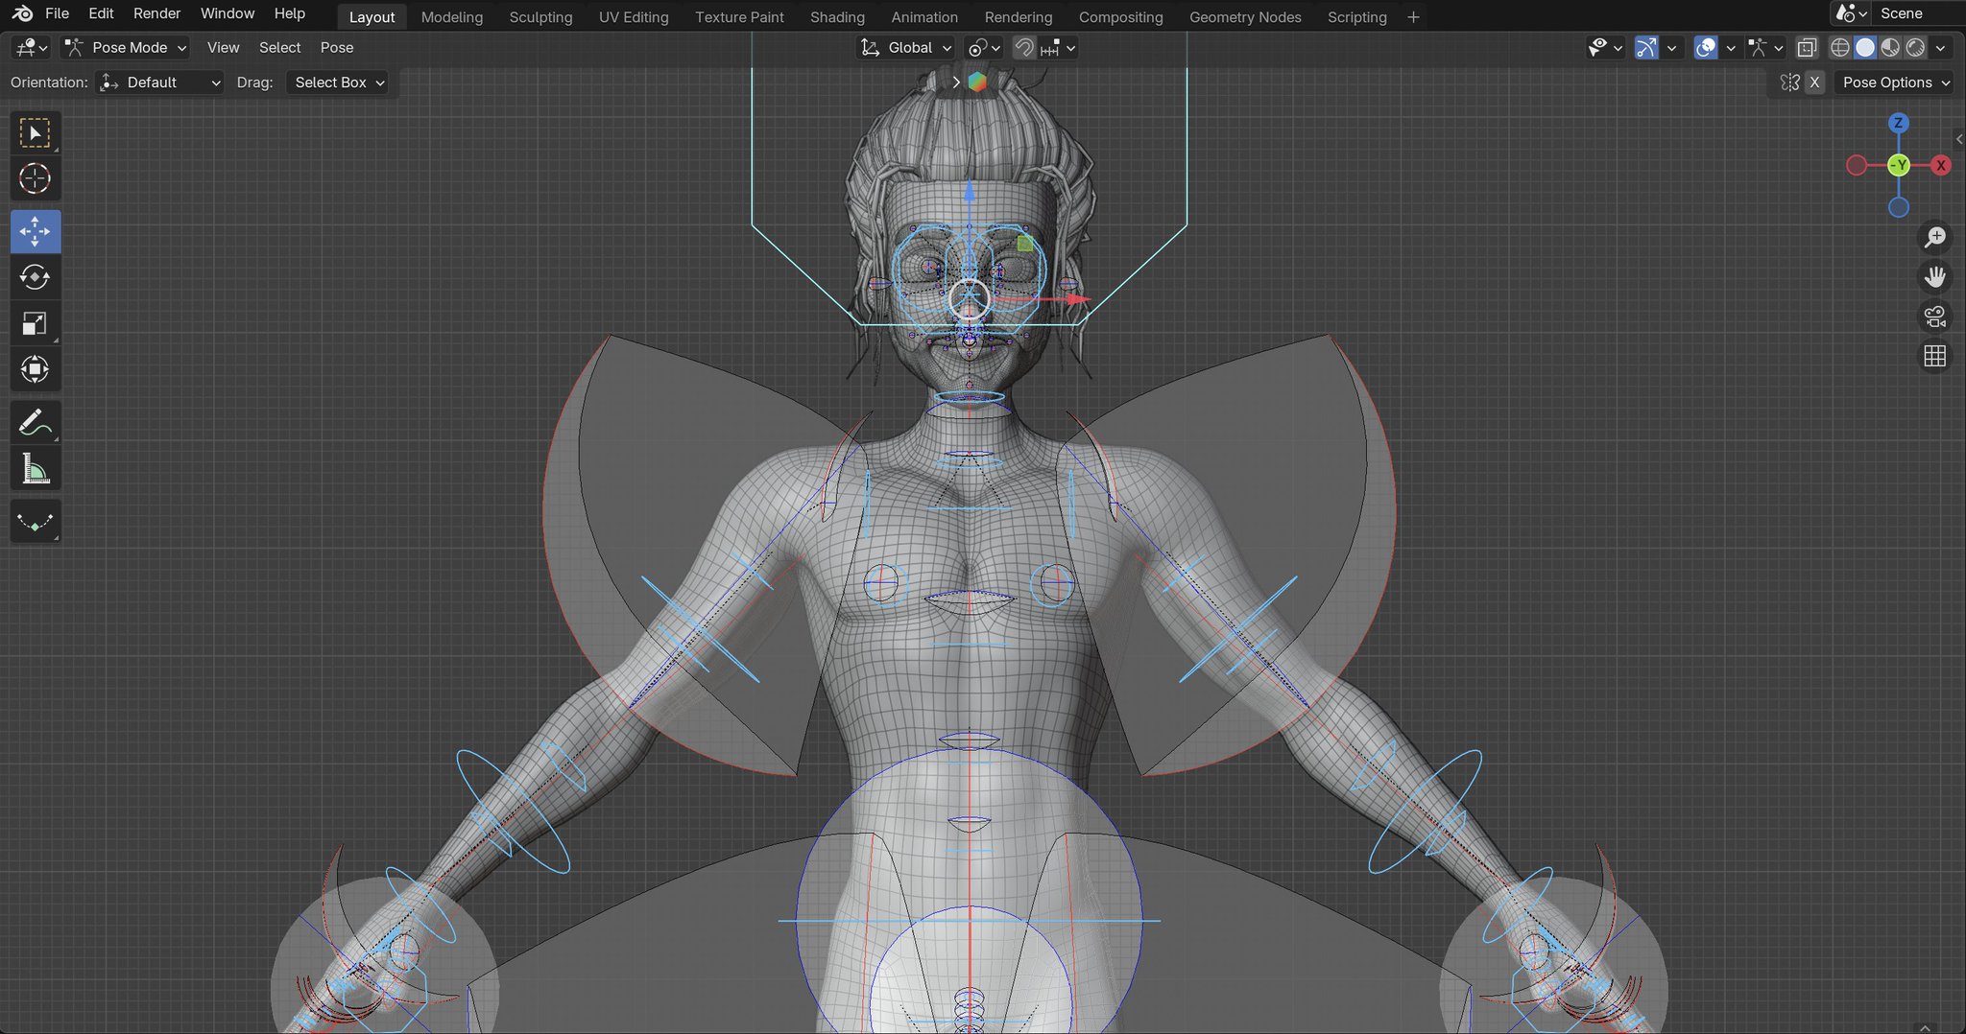This screenshot has height=1034, width=1966.
Task: Click the hand pan-view button
Action: pyautogui.click(x=1935, y=277)
